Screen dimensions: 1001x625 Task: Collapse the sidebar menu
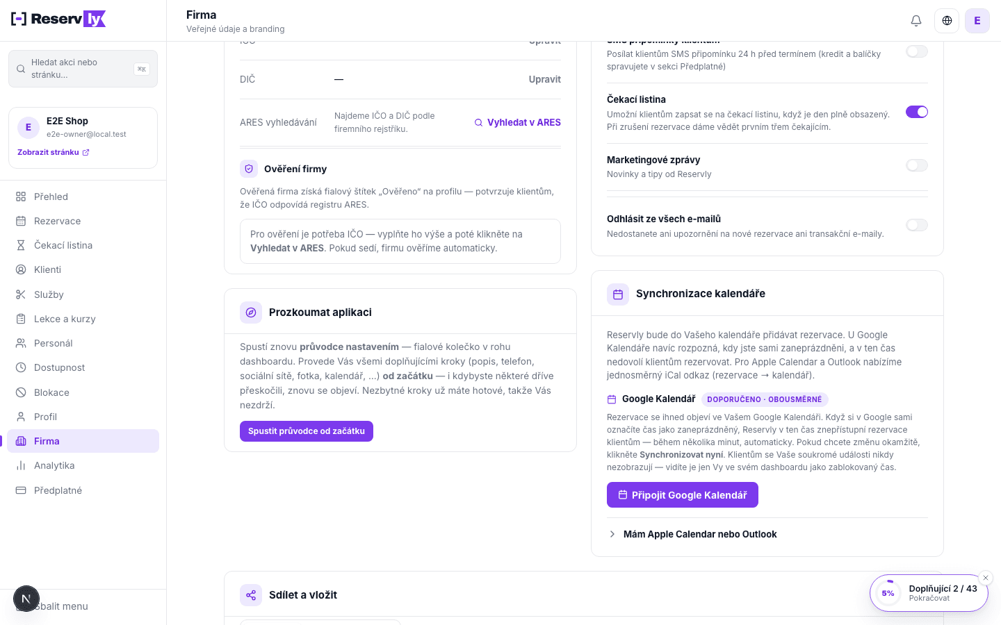83,606
